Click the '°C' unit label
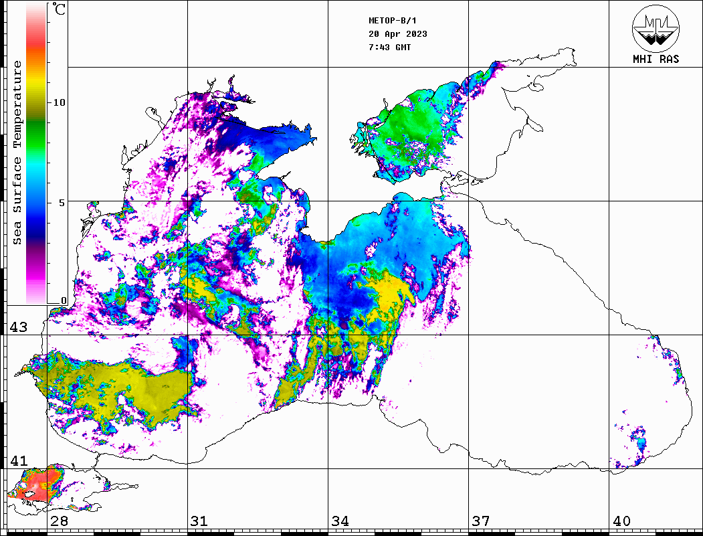 [59, 9]
